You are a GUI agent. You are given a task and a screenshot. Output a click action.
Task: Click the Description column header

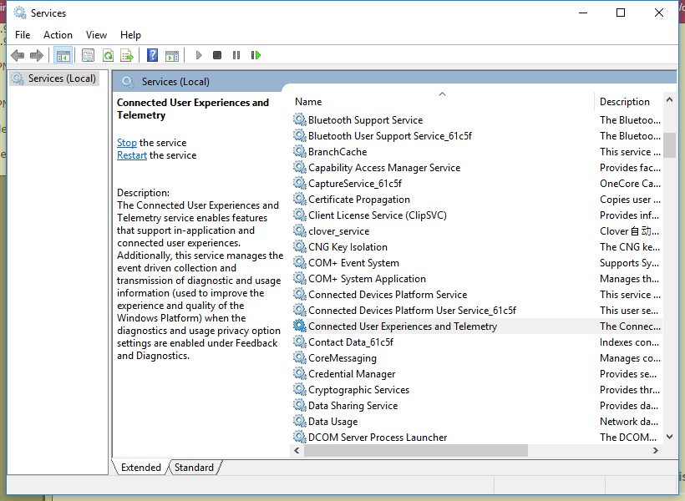622,101
